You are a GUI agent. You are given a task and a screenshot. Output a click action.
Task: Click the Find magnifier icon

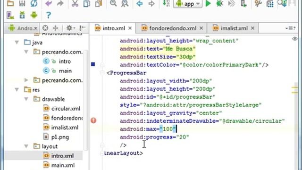tap(113, 3)
